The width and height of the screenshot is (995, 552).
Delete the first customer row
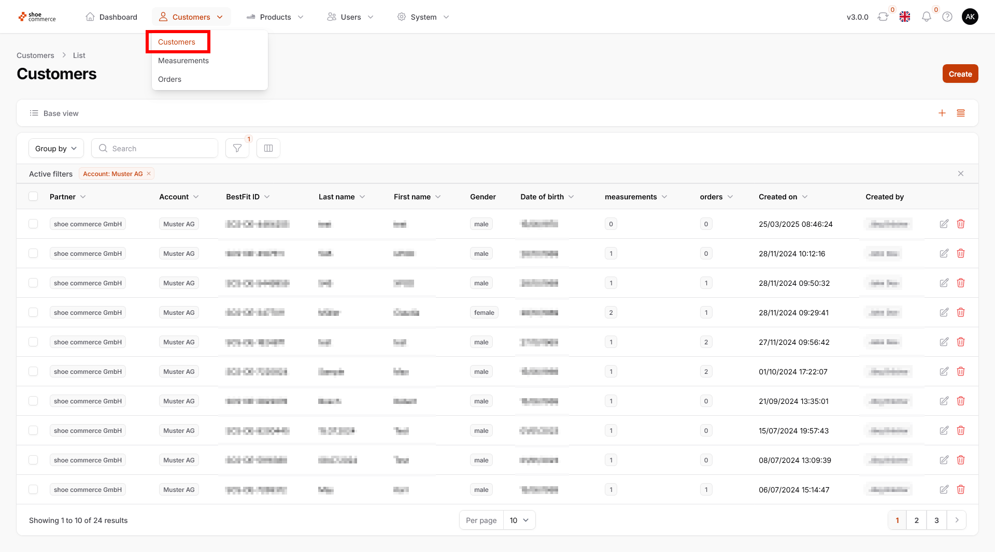pyautogui.click(x=961, y=224)
